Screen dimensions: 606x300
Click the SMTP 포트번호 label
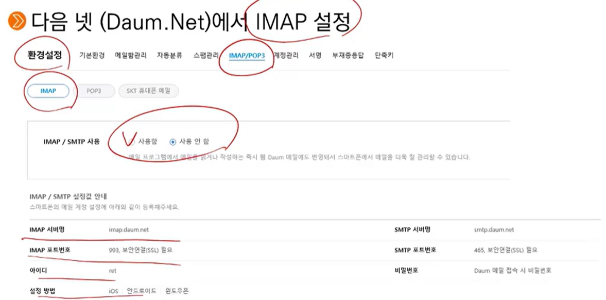(x=415, y=250)
